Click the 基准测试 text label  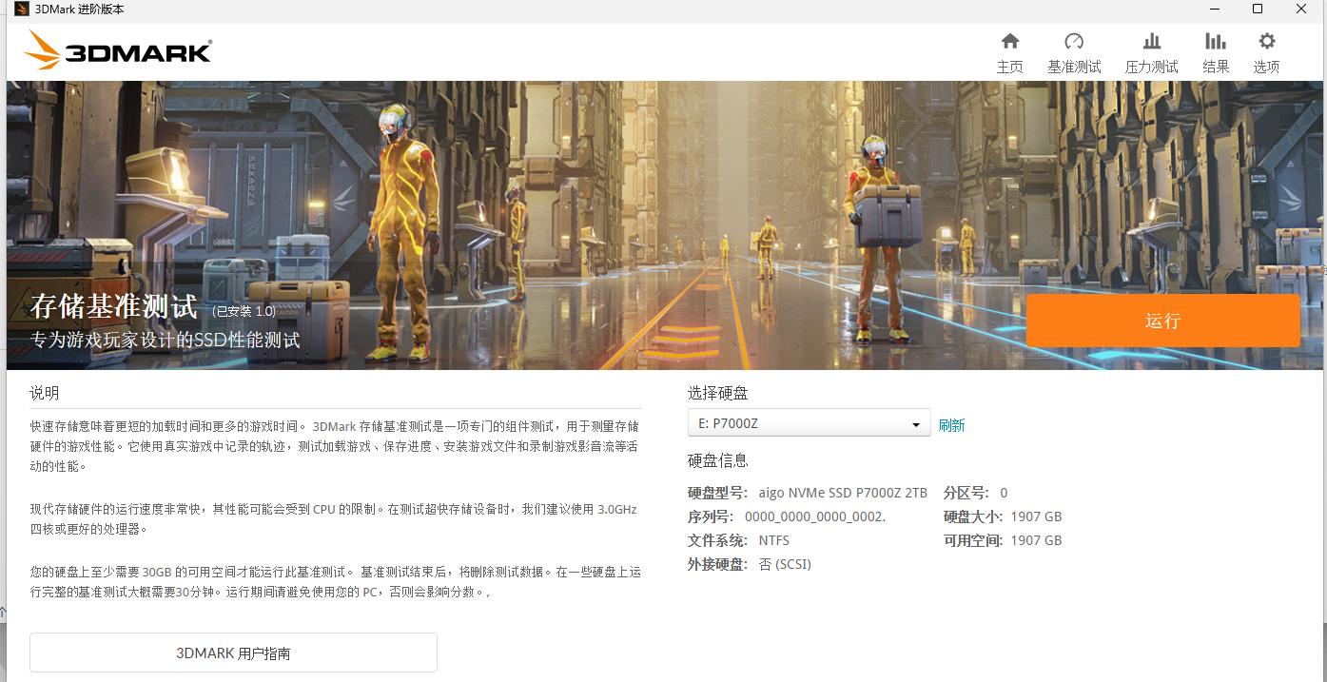(1074, 67)
